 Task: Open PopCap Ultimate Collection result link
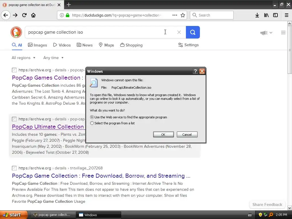coord(48,127)
